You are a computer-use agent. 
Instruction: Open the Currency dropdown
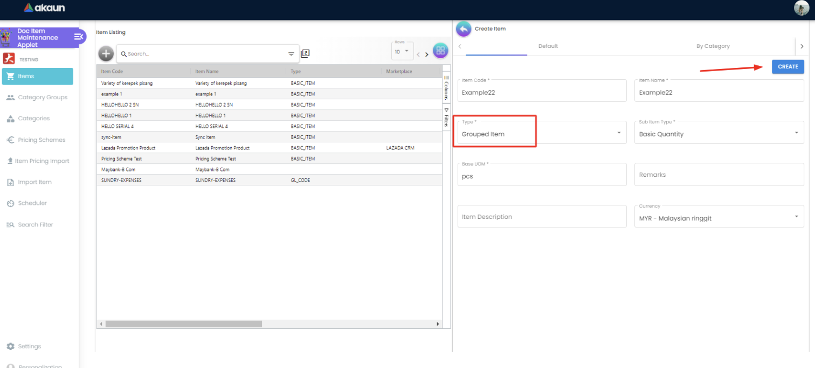719,218
